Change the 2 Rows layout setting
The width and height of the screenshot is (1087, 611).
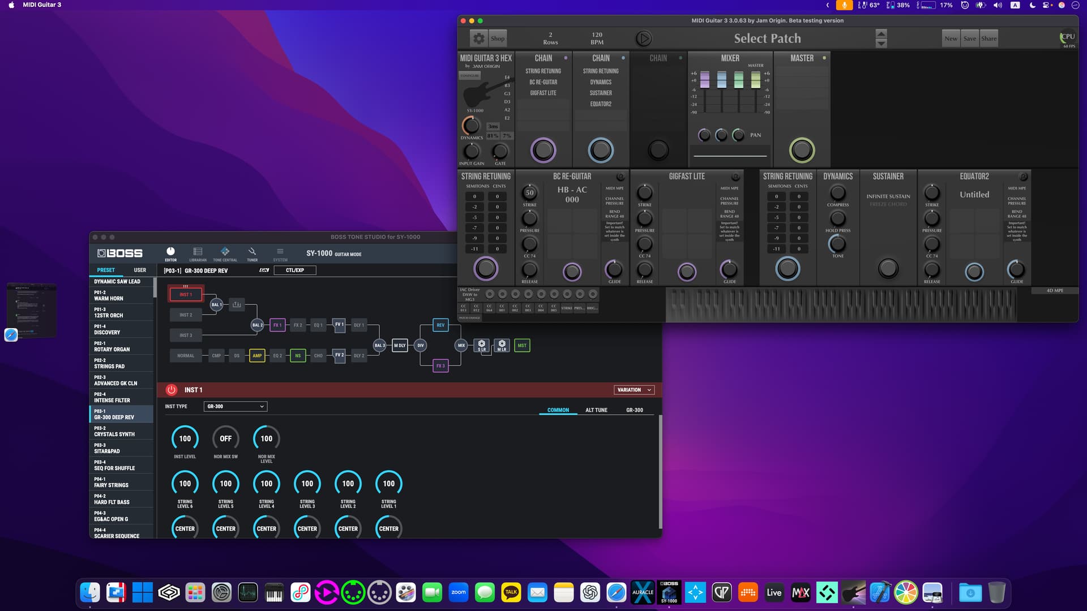tap(550, 38)
